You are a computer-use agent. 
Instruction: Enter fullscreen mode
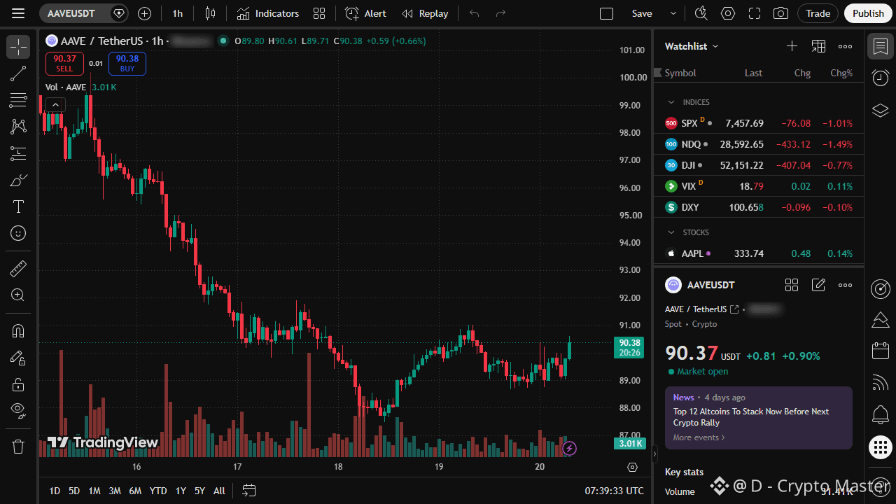(755, 13)
